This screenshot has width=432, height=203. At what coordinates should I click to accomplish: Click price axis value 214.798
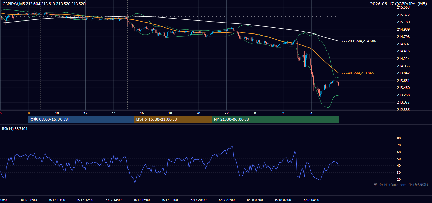tap(403, 37)
